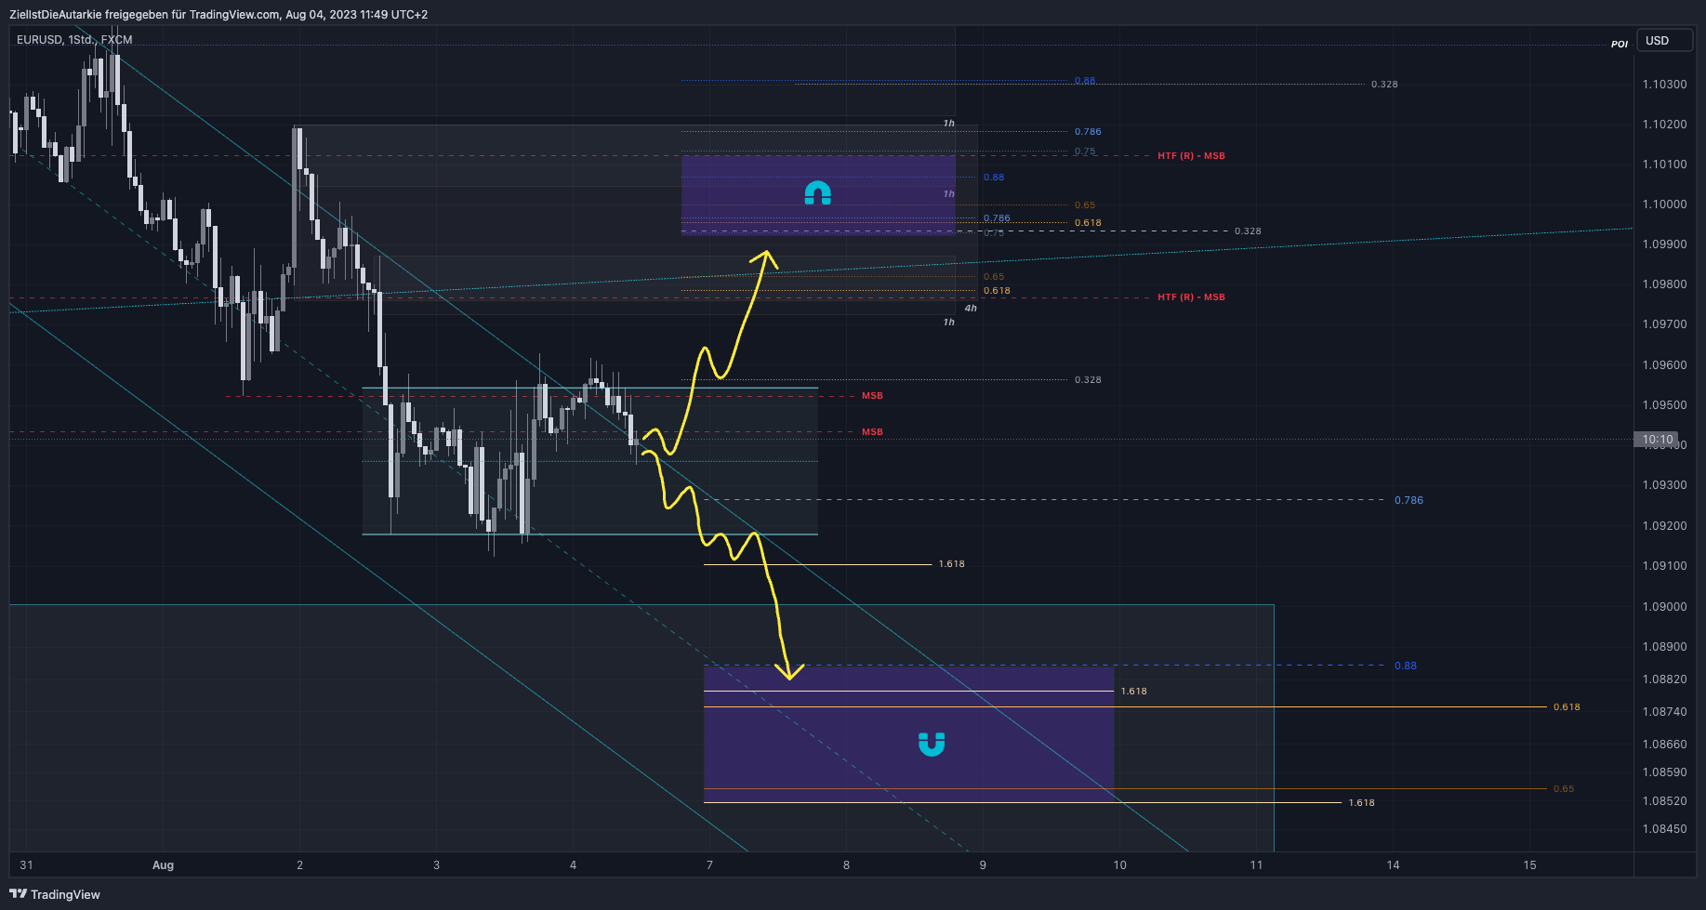The width and height of the screenshot is (1706, 910).
Task: Click the 1.09200 price axis label
Action: [x=1664, y=526]
